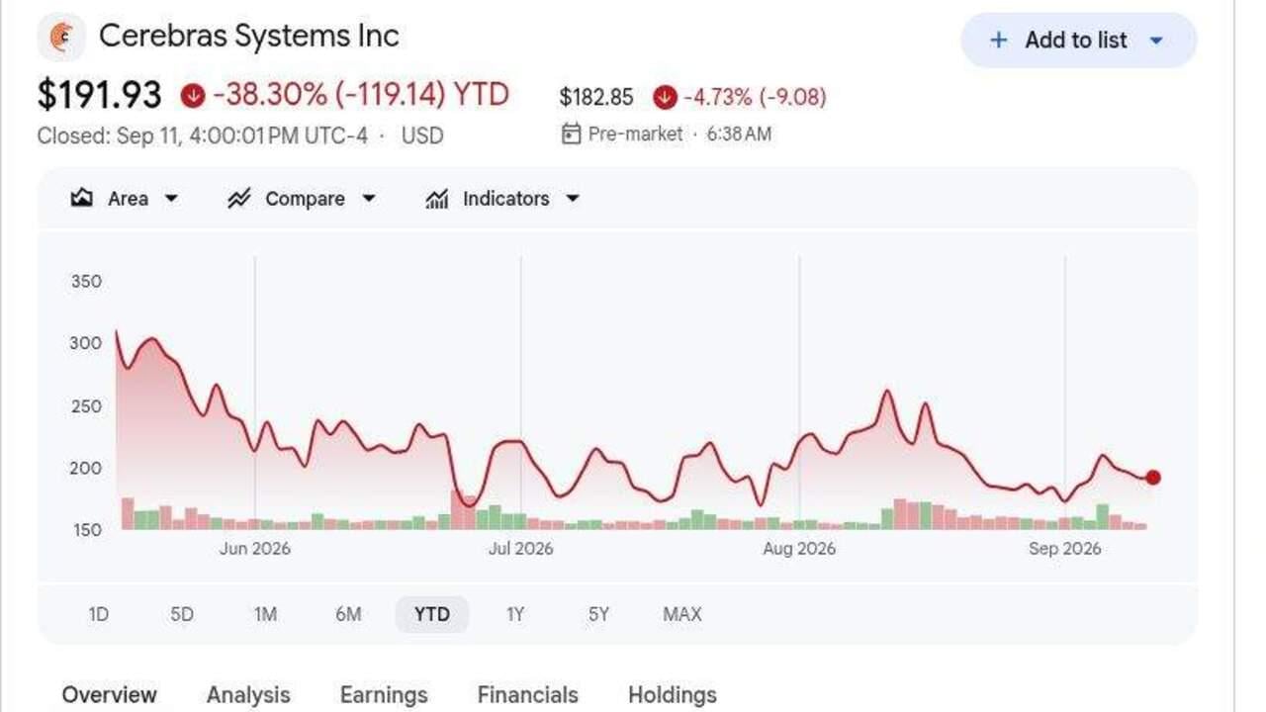Screen dimensions: 1266x712
Task: Switch to the Earnings tab
Action: tap(384, 695)
